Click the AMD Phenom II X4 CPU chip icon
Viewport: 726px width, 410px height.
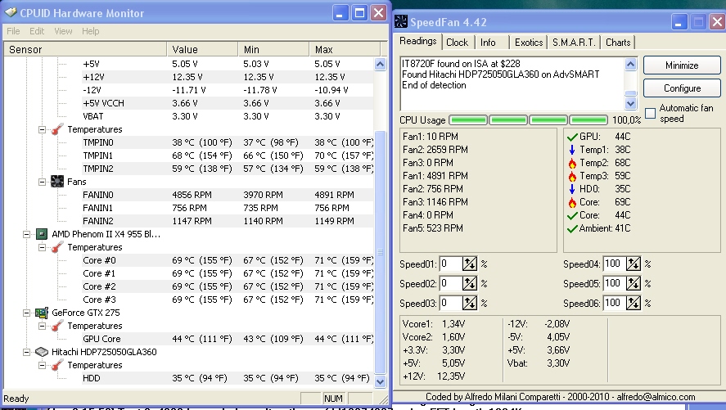pyautogui.click(x=41, y=234)
